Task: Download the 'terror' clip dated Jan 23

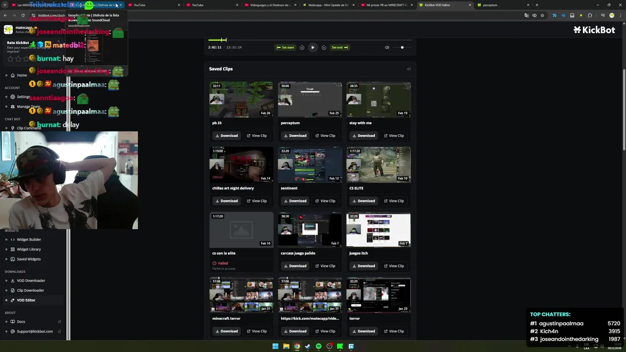Action: [x=363, y=331]
